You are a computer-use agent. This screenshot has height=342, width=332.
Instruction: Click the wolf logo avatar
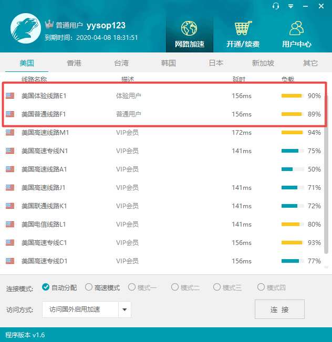click(26, 29)
